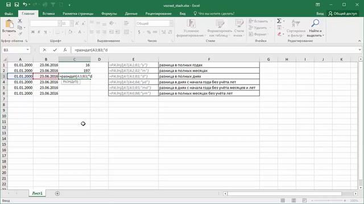The height and width of the screenshot is (204, 364).
Task: Toggle Bold (Ж) formatting
Action: point(33,32)
